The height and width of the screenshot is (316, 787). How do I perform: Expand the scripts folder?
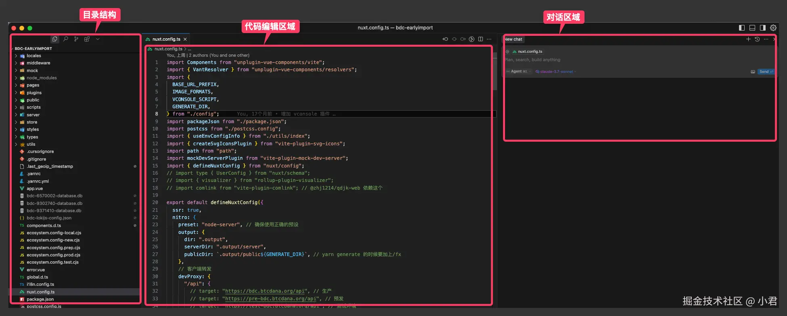[33, 107]
